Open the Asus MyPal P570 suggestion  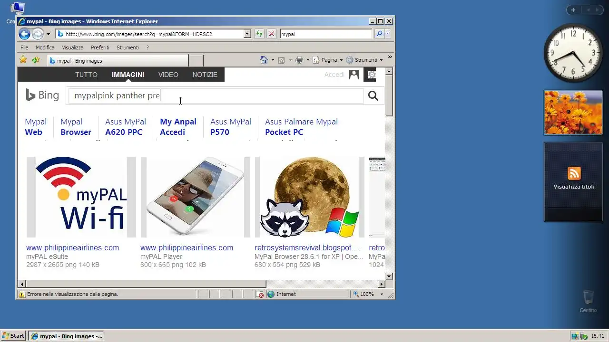[x=231, y=127]
